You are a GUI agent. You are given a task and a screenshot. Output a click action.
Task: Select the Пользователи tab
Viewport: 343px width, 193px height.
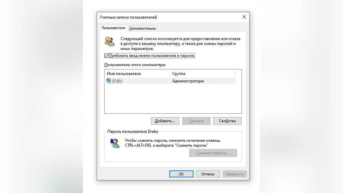(113, 28)
